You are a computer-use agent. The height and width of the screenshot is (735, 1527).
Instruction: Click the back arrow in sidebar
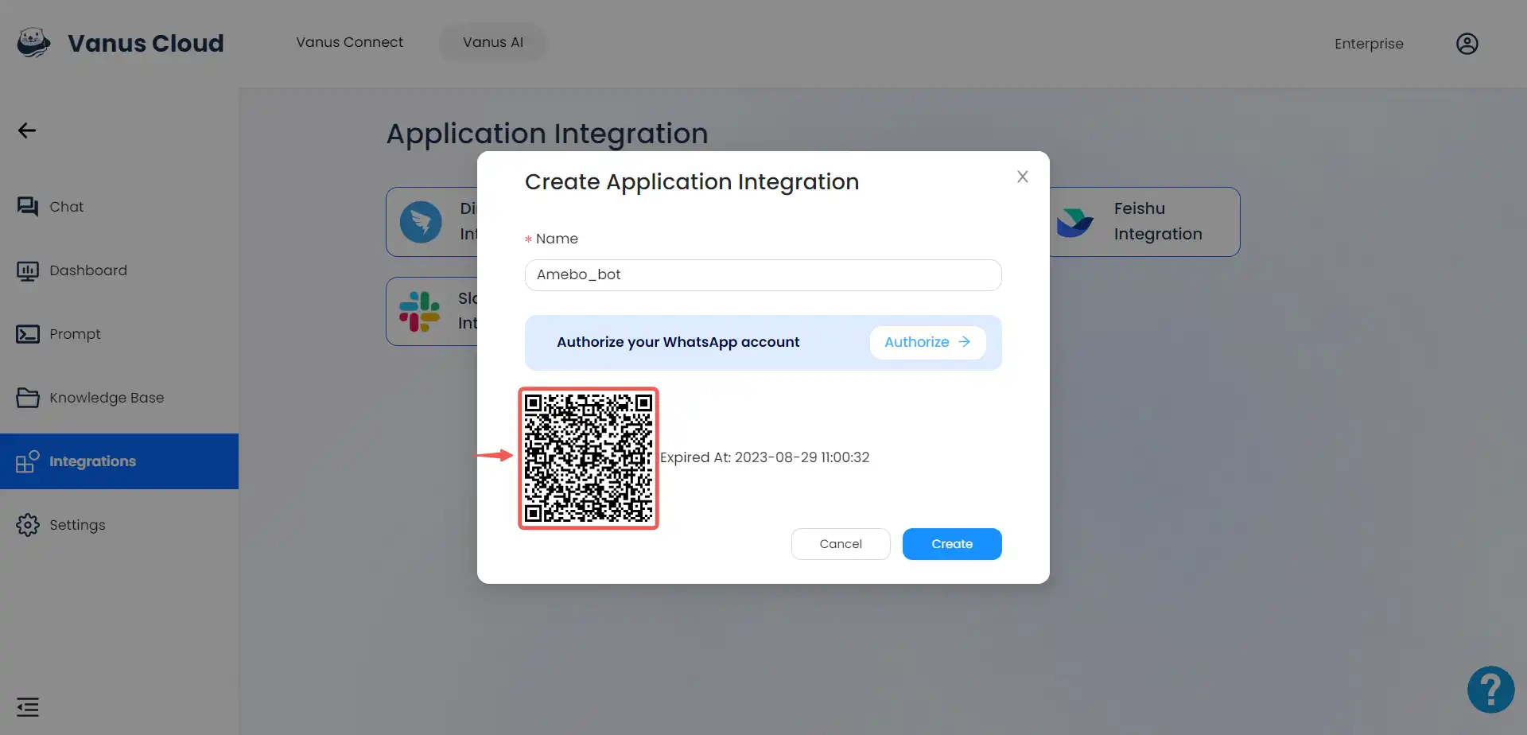27,130
